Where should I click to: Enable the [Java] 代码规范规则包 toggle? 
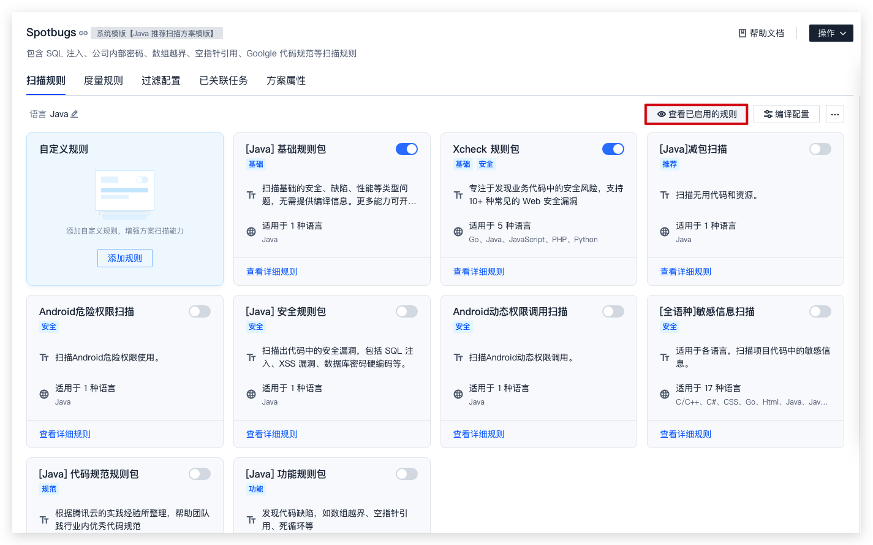[200, 474]
